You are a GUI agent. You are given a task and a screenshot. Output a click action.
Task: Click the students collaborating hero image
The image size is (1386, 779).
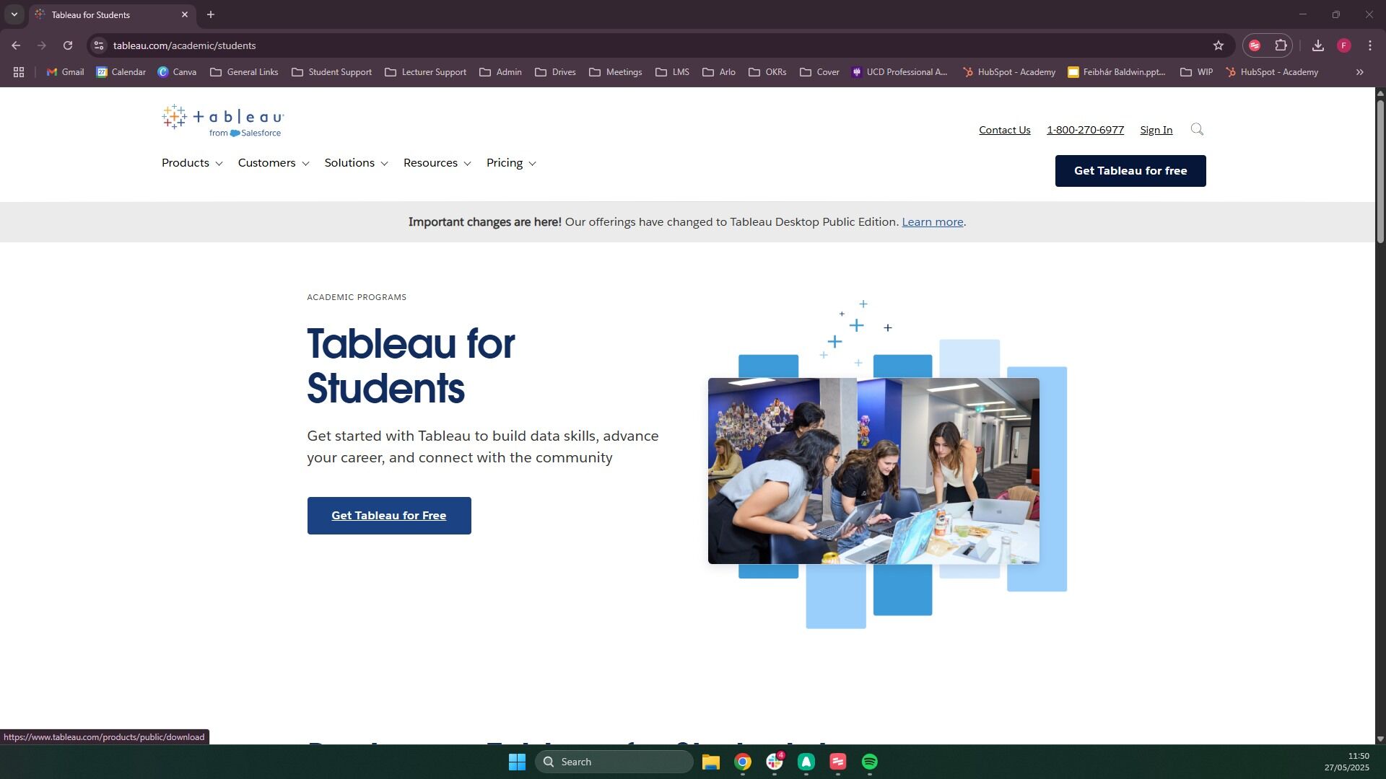click(x=873, y=471)
